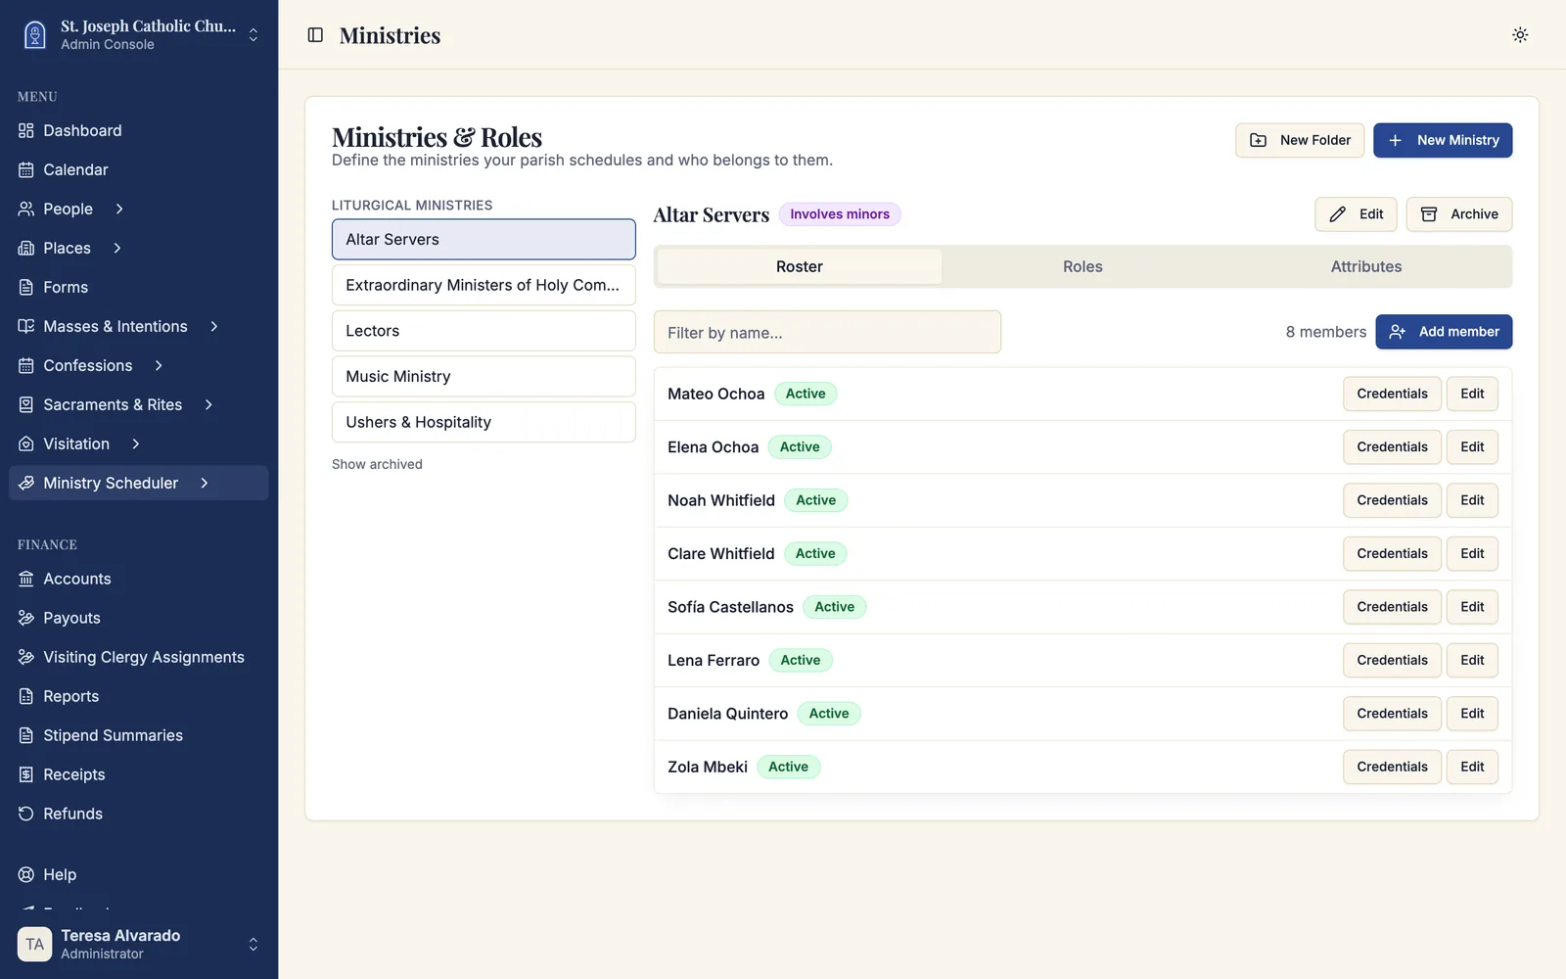
Task: Click the Ministry Scheduler icon
Action: click(x=26, y=484)
